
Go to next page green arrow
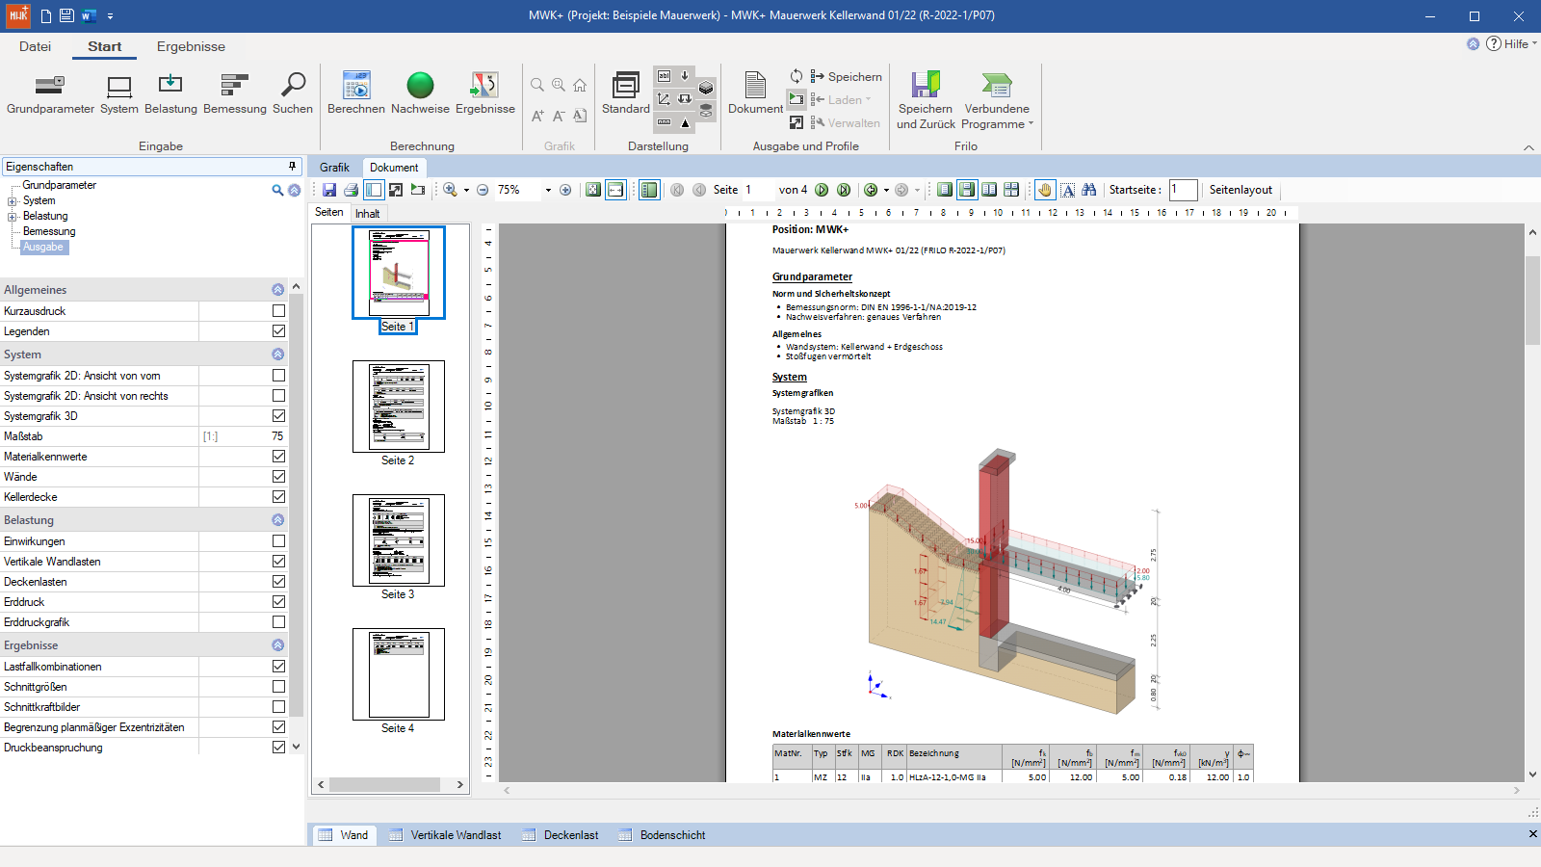(822, 190)
